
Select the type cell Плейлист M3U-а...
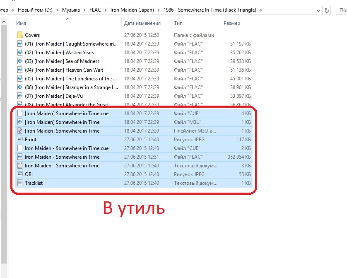(195, 131)
